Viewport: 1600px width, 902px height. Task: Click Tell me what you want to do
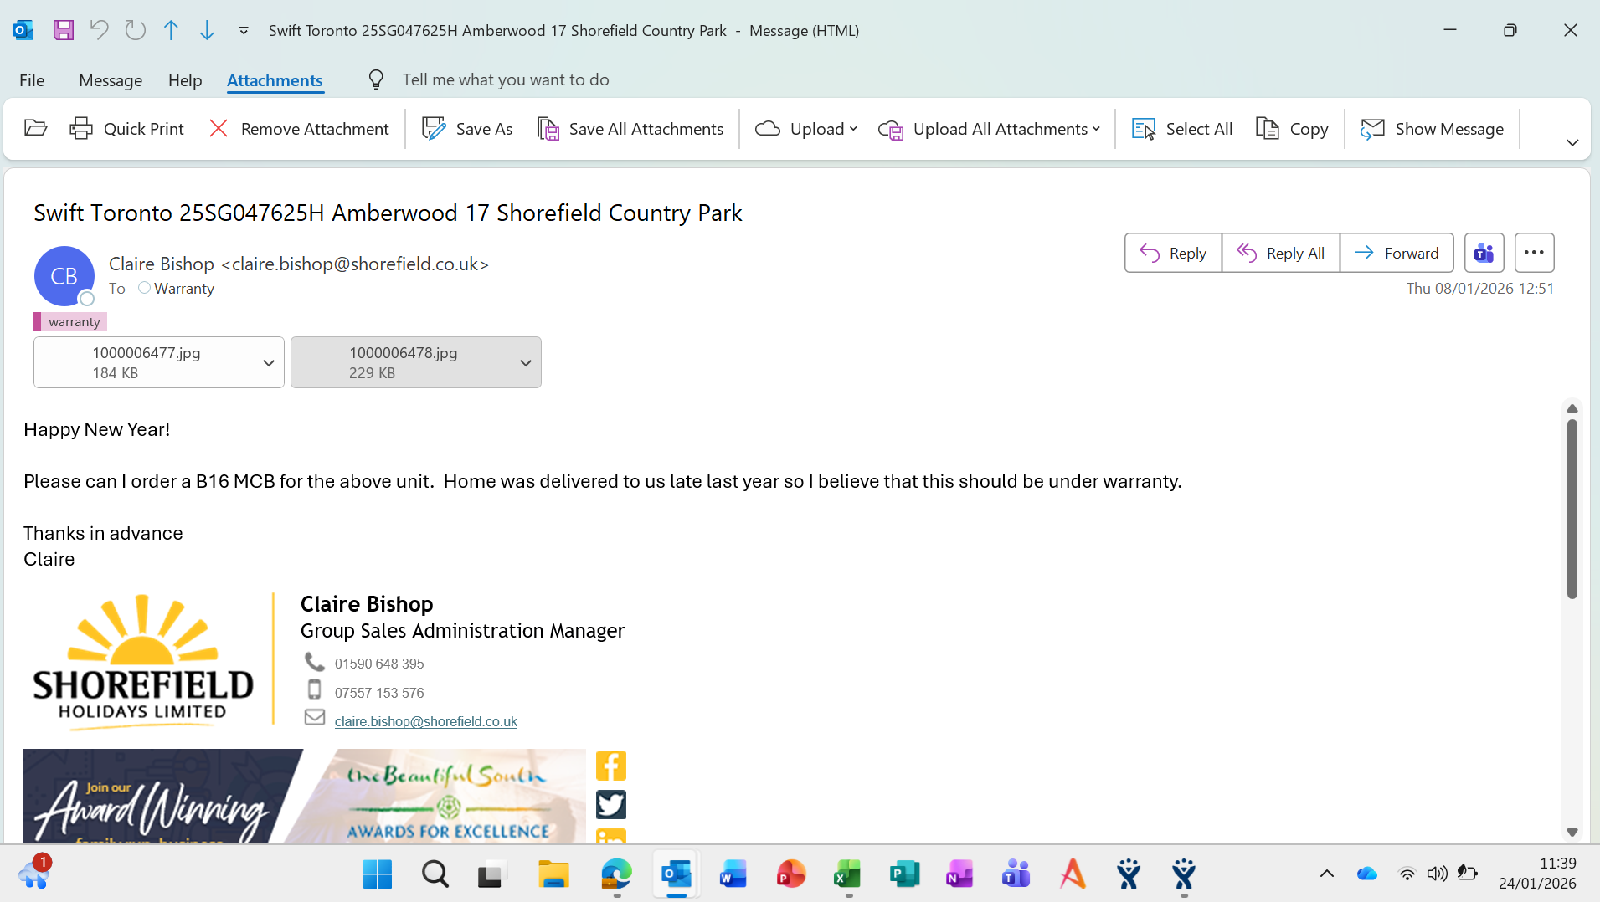(506, 79)
